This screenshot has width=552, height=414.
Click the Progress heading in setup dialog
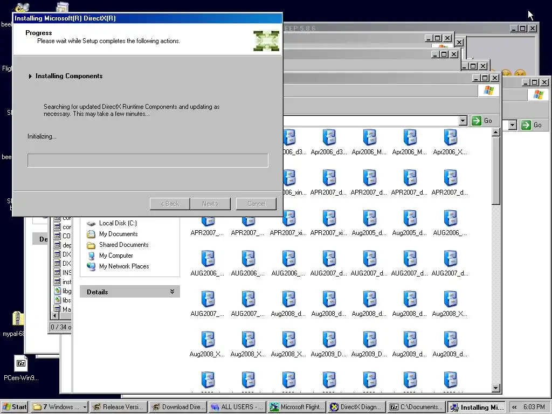(x=39, y=33)
